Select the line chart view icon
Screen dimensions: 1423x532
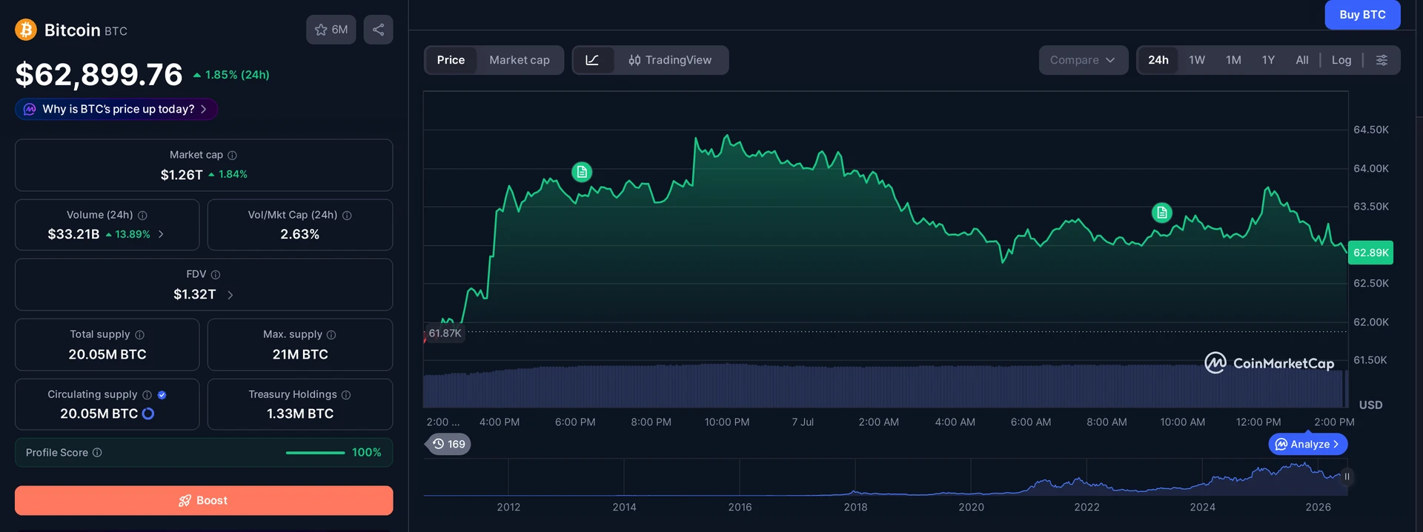click(592, 60)
